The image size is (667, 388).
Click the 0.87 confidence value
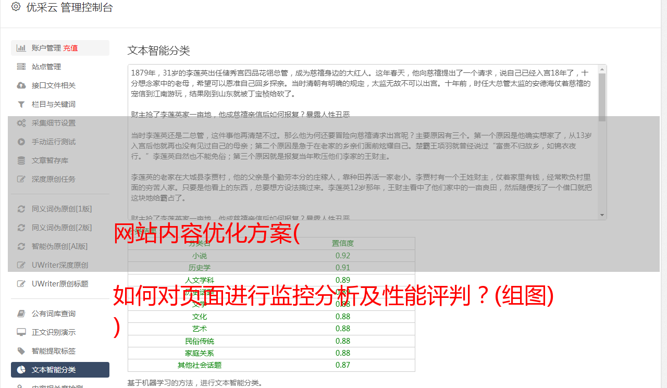343,365
